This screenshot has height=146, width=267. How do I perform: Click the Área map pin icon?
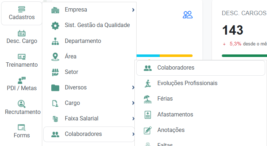pyautogui.click(x=55, y=57)
